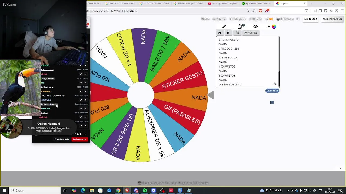Hide the entries panel with eye icon
This screenshot has height=194, width=346.
pos(255,26)
